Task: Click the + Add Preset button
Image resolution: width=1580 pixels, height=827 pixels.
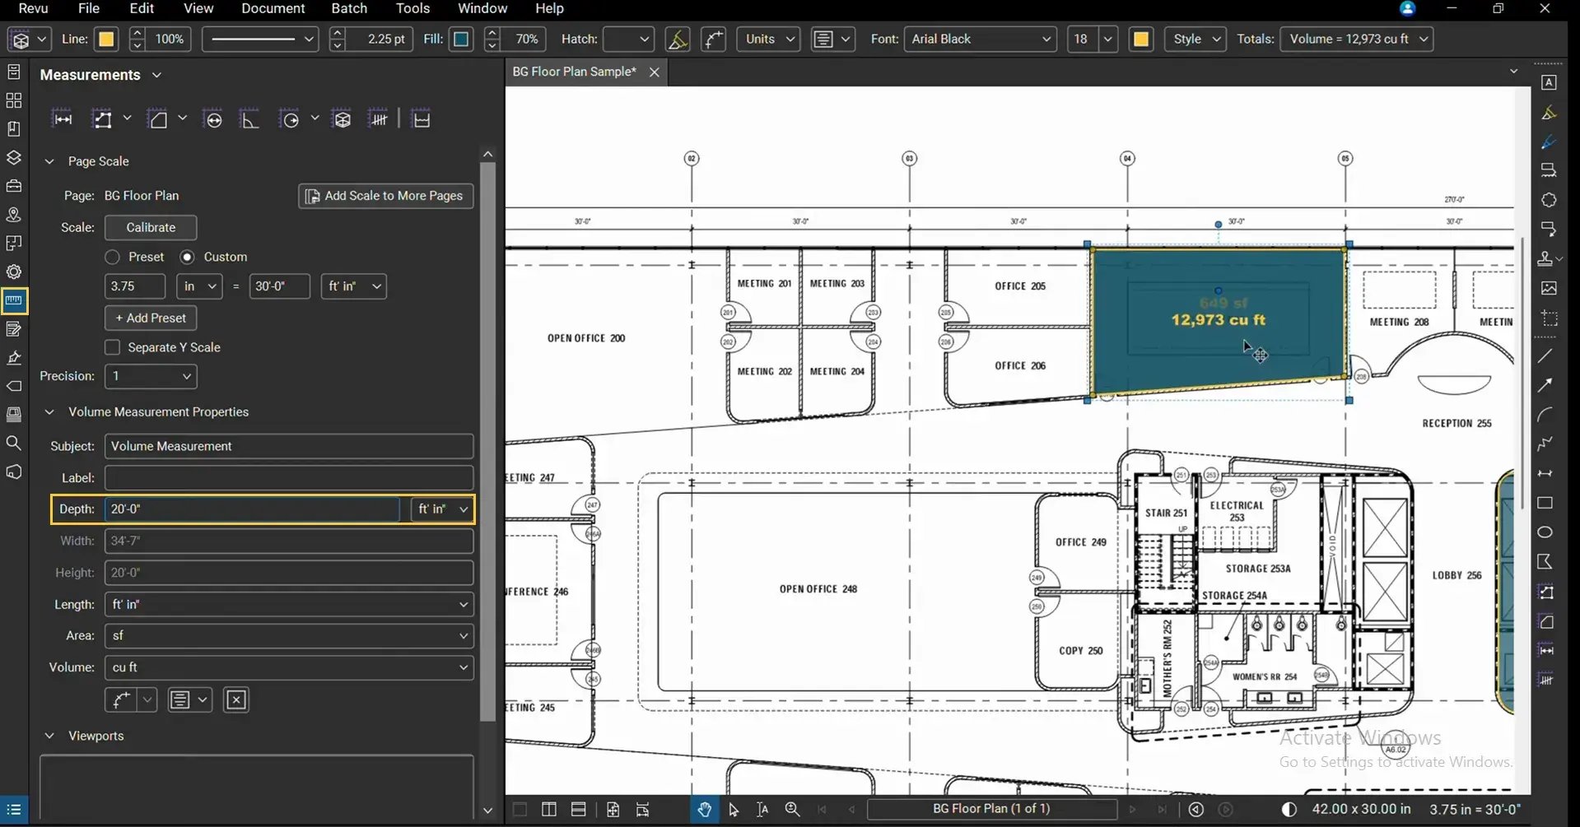Action: [x=151, y=318]
